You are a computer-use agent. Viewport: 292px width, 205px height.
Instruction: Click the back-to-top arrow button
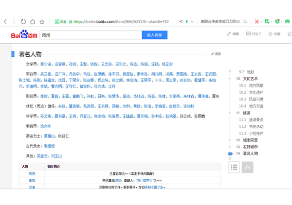[x=247, y=167]
